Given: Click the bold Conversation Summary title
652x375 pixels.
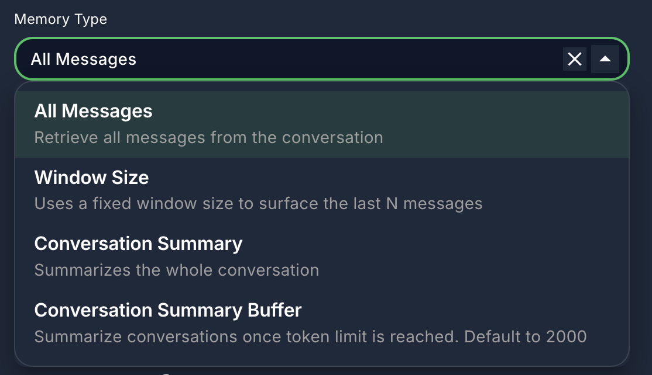Looking at the screenshot, I should 138,244.
